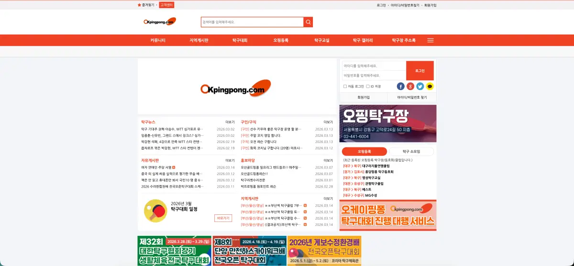The image size is (574, 266).
Task: Log in with the Facebook icon
Action: click(401, 87)
